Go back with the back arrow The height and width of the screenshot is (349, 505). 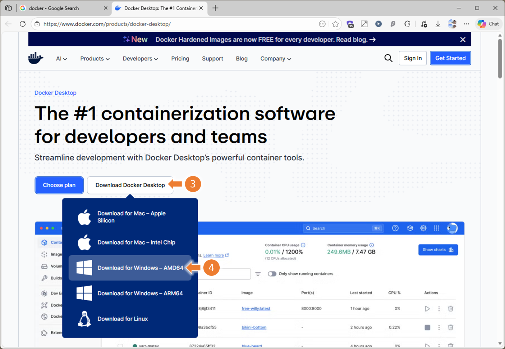click(8, 24)
